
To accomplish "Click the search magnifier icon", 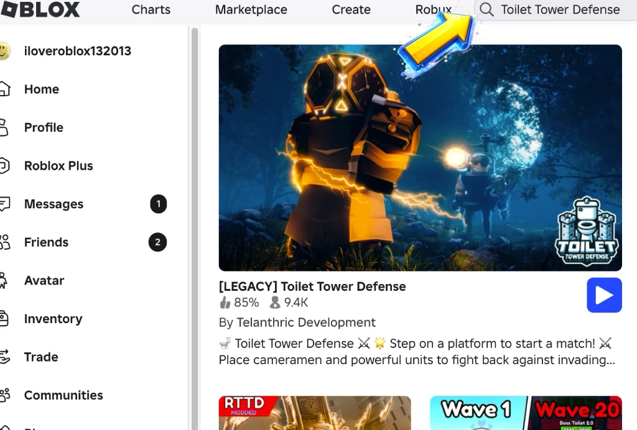I will click(486, 9).
